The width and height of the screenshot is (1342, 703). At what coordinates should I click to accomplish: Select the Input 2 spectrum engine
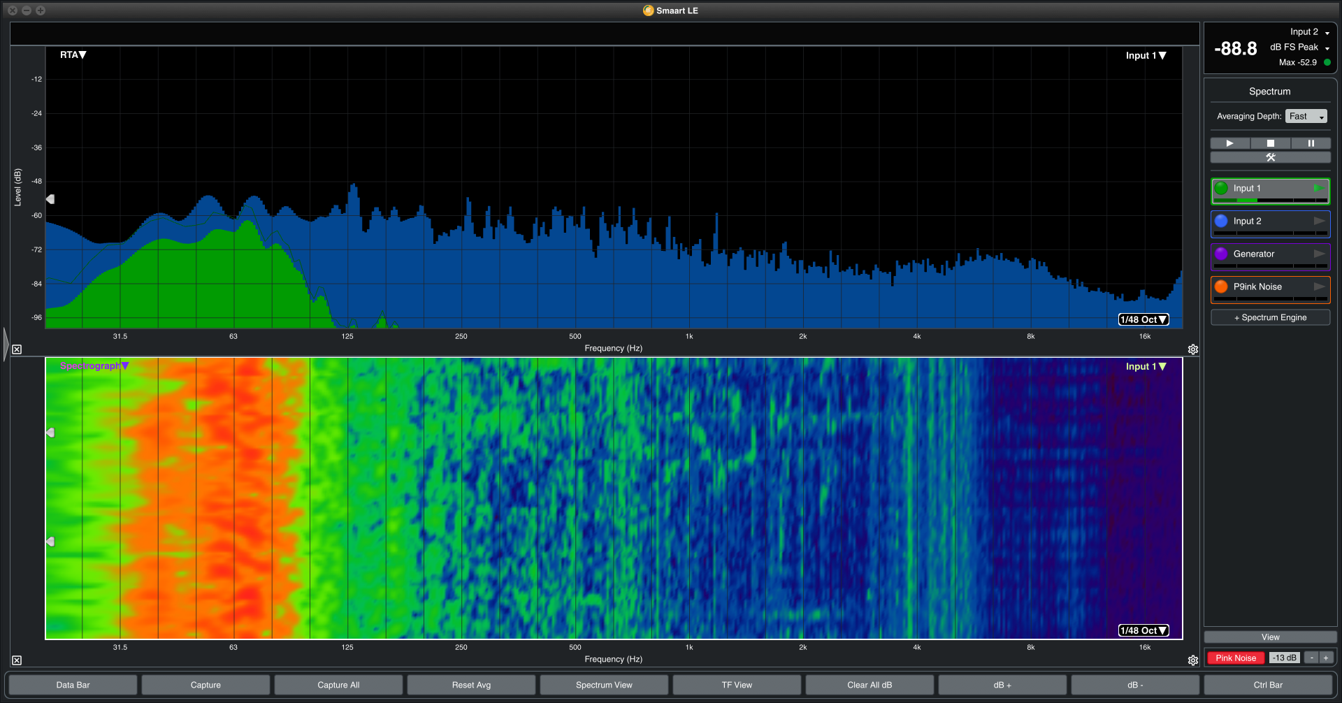pyautogui.click(x=1271, y=224)
